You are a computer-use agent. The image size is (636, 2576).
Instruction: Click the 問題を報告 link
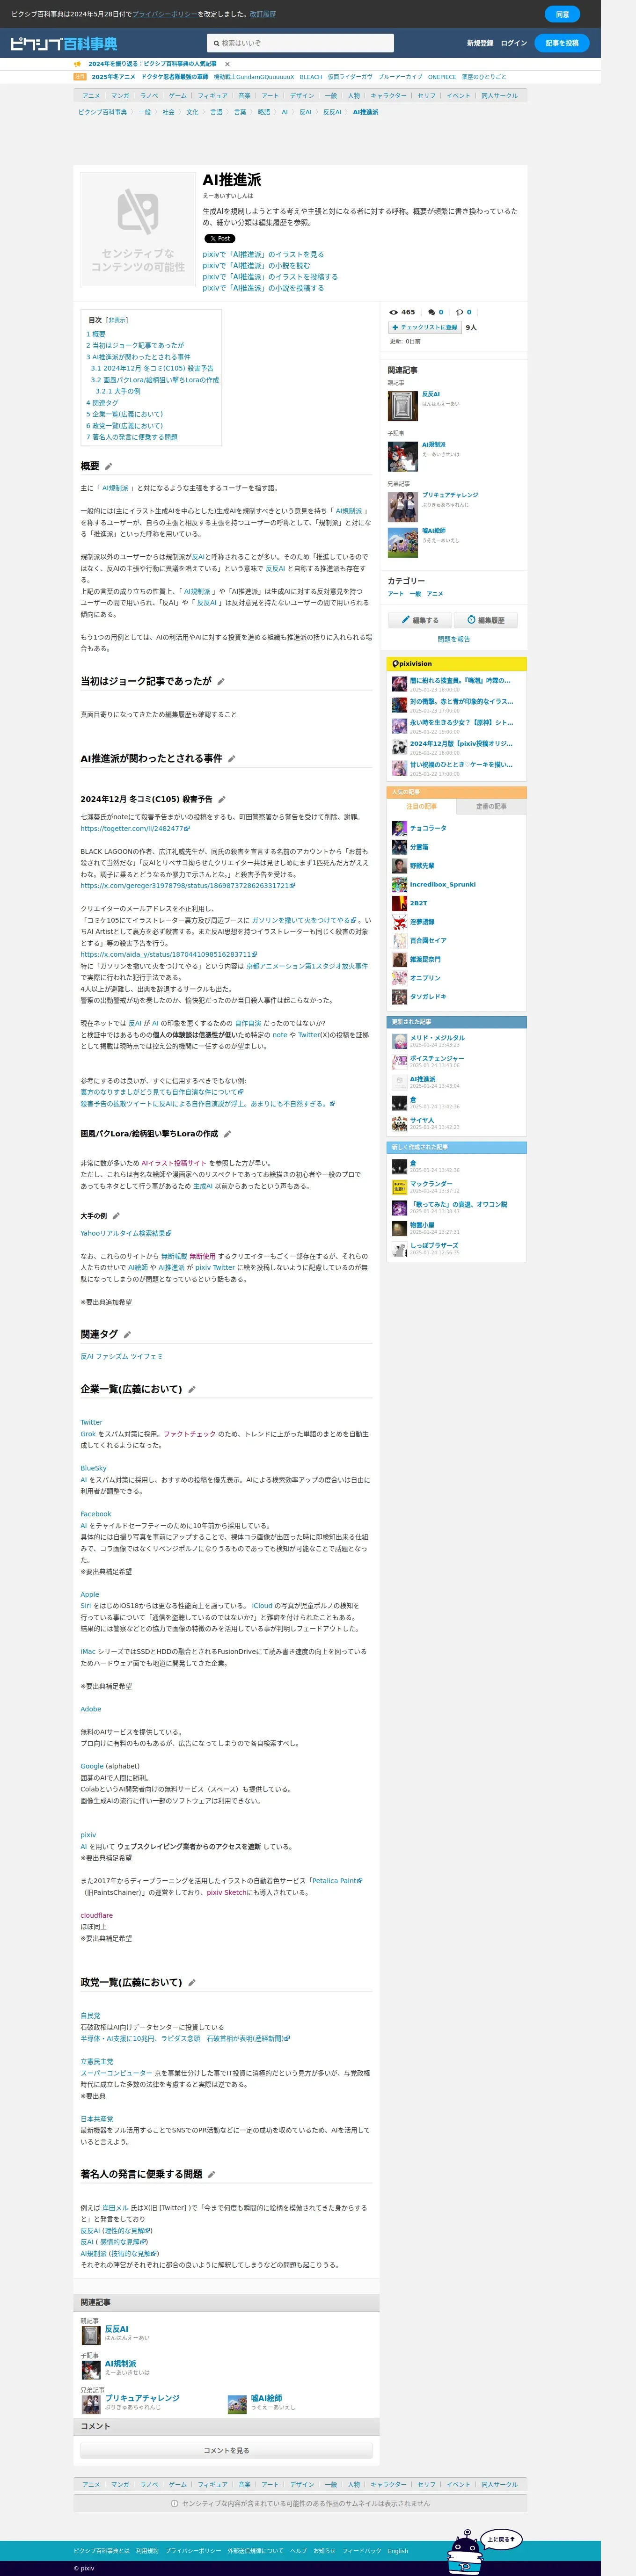454,639
